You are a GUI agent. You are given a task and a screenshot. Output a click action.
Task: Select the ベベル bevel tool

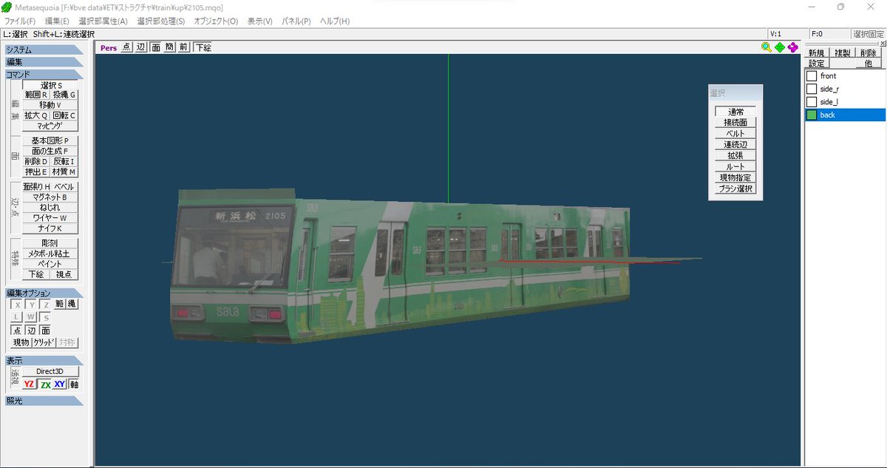(64, 187)
